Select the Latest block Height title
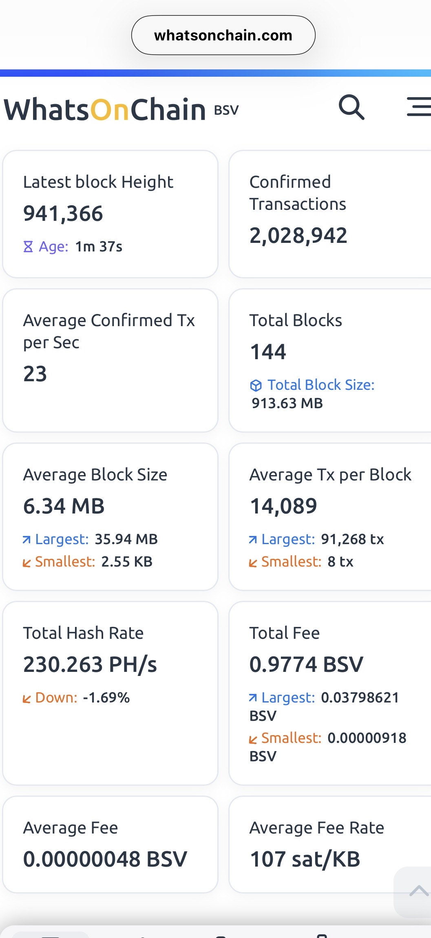The width and height of the screenshot is (431, 938). 98,182
